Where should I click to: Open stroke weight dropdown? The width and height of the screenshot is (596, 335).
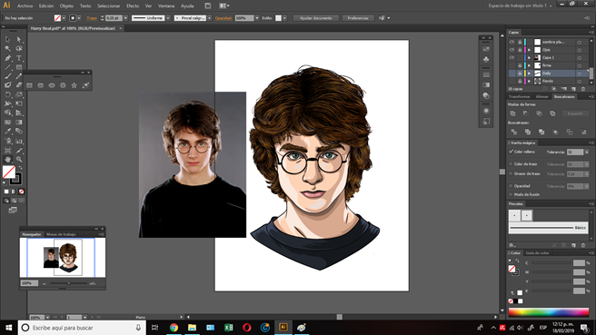tap(125, 18)
